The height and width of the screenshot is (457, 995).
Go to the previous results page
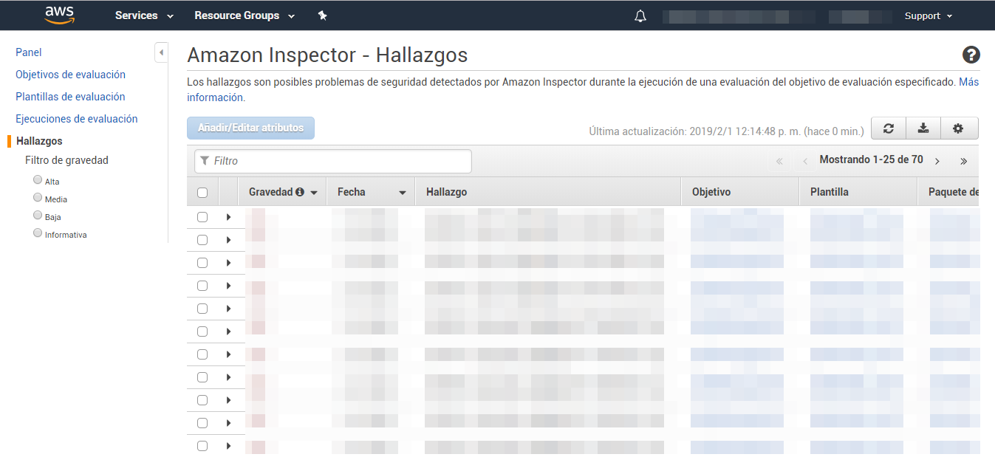click(804, 161)
